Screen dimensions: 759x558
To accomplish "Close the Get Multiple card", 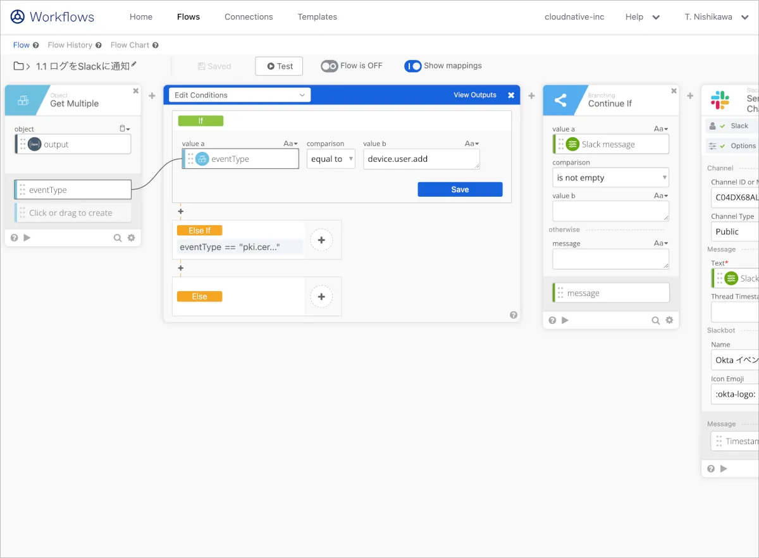I will (x=135, y=91).
